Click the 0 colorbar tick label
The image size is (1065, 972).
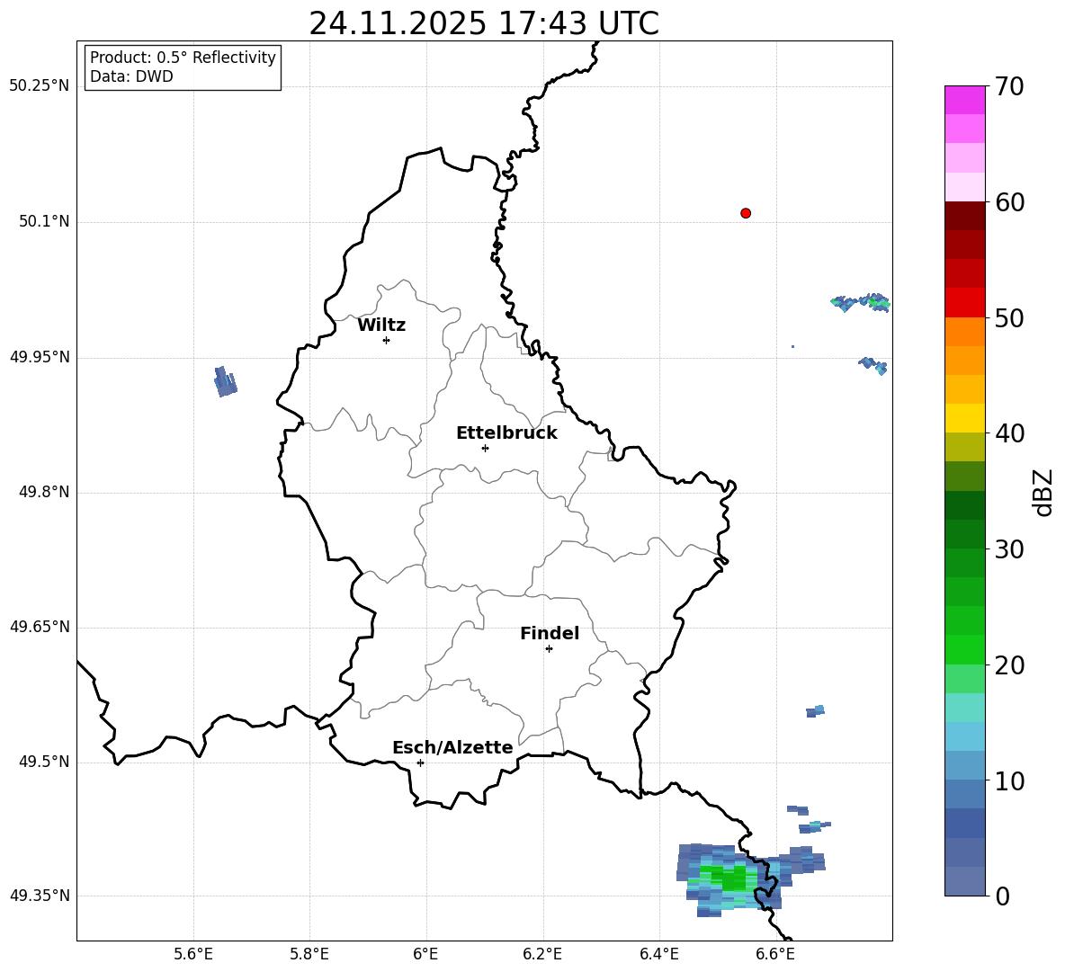[x=1002, y=896]
